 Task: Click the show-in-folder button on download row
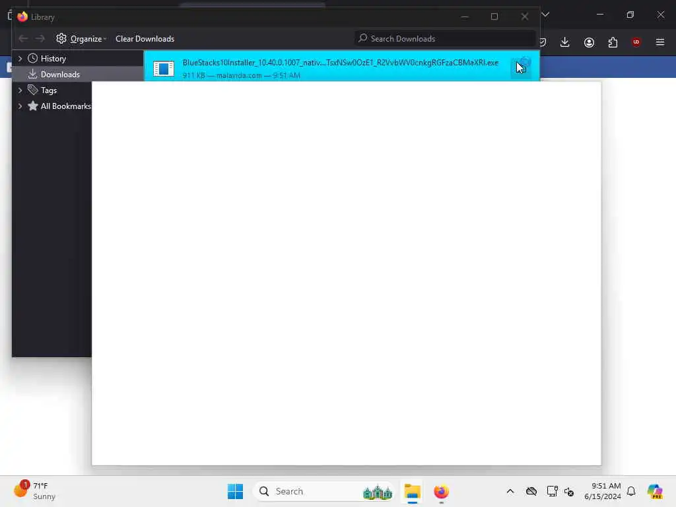point(521,68)
